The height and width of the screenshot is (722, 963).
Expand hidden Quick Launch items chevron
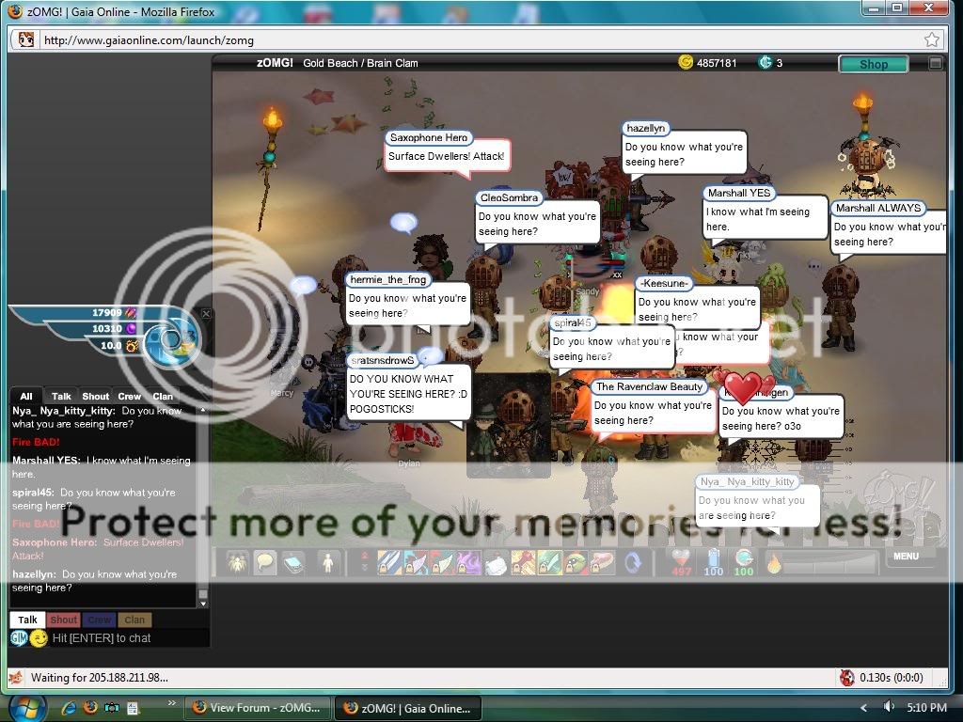click(172, 702)
